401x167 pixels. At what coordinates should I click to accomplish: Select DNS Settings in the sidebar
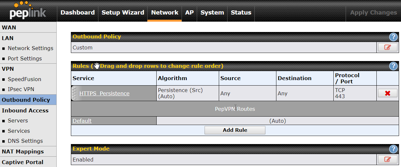tap(25, 141)
